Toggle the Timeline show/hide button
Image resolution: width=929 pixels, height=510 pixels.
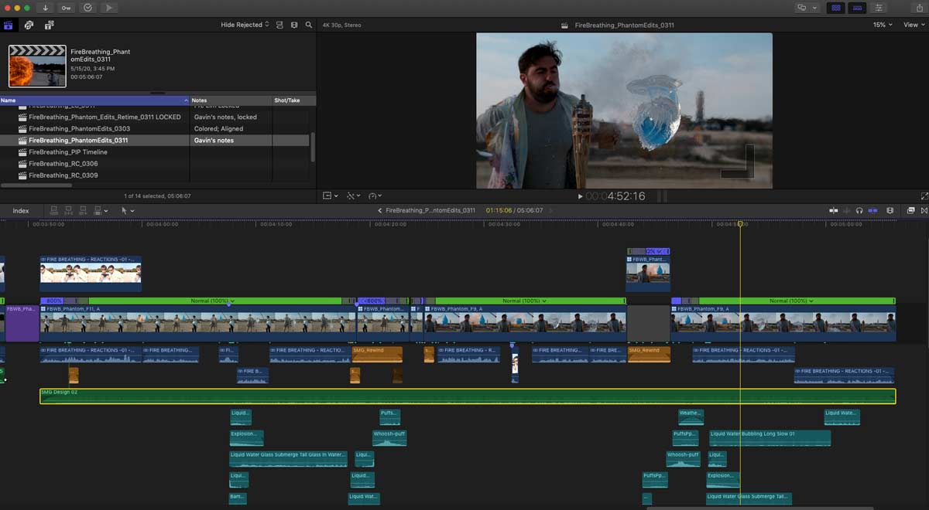pos(857,8)
